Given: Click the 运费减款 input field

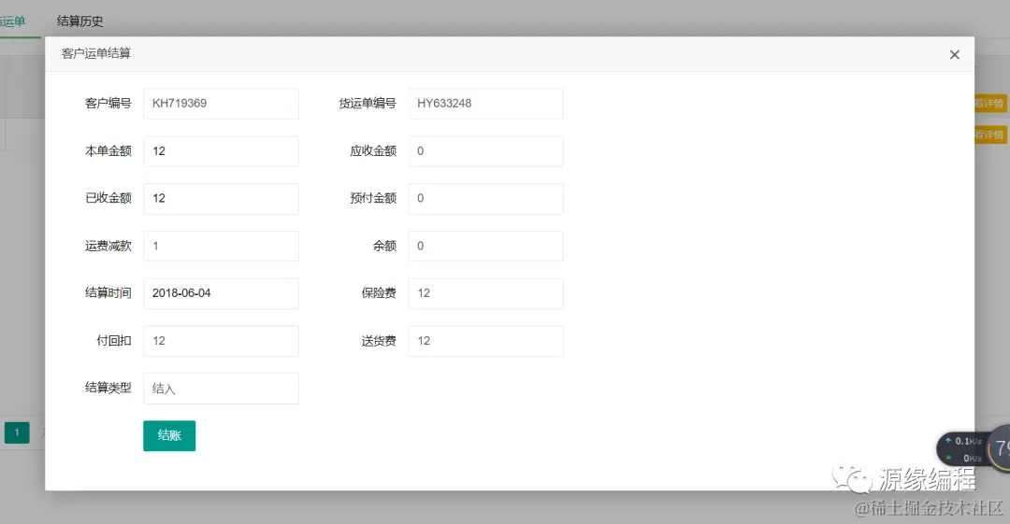Looking at the screenshot, I should pos(221,246).
